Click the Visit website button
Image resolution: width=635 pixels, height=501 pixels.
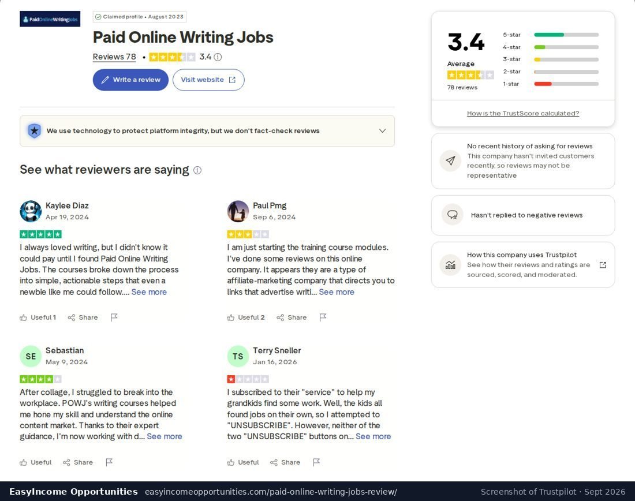208,80
